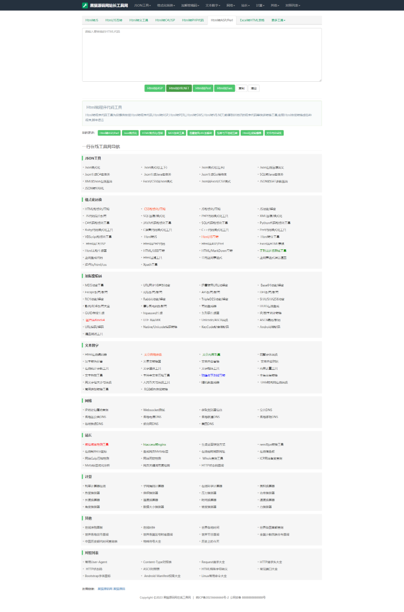Open the Json格式化 recent-tools tag
Viewport: 404px width, 612px height.
[131, 133]
